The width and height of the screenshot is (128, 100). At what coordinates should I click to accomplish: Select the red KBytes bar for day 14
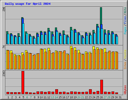tap(57, 91)
